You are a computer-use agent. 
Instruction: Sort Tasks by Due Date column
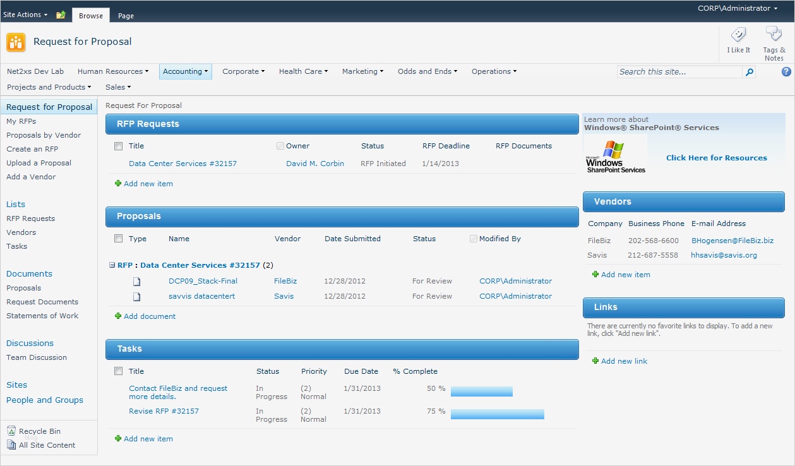pos(361,371)
